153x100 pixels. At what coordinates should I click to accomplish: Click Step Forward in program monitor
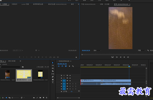point(124,57)
